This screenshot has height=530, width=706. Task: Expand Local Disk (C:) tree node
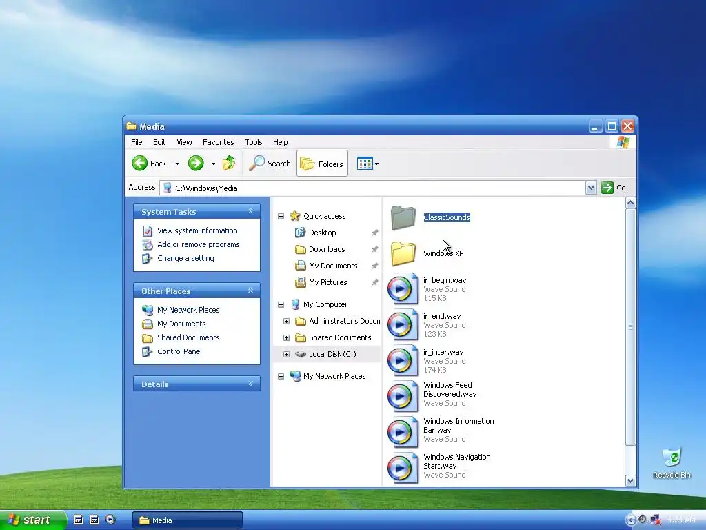point(286,354)
